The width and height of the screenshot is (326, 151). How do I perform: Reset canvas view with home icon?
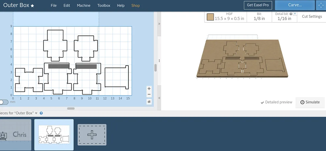149,102
